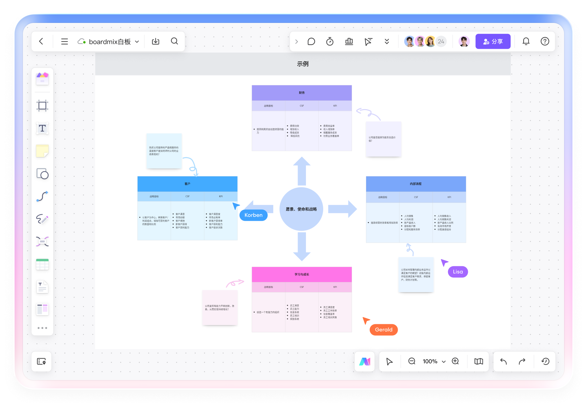Viewport: 587px width, 403px height.
Task: Click the 分享 share button
Action: (x=493, y=41)
